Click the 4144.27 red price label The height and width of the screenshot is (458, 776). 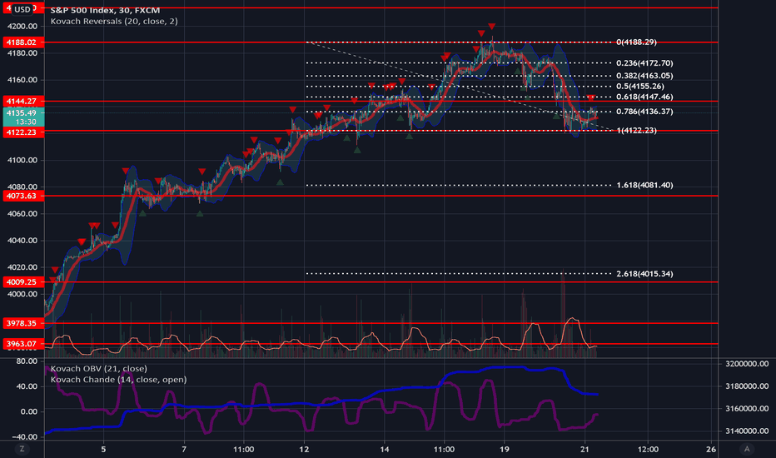coord(22,101)
